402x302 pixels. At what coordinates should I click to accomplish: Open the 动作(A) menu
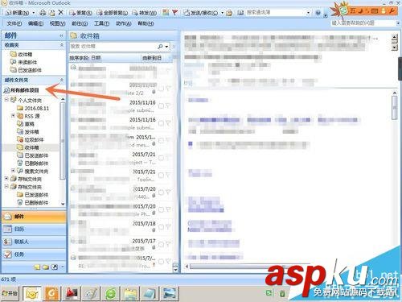[123, 23]
